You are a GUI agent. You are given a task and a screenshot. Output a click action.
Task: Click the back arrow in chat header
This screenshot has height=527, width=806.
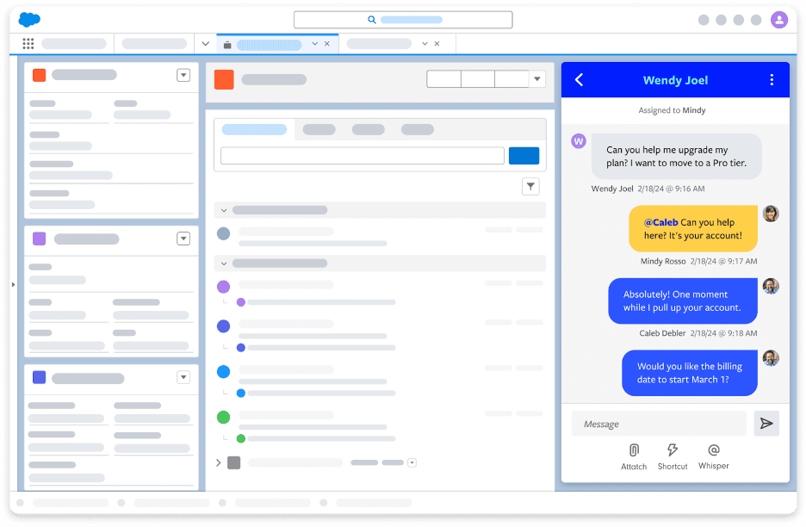pos(579,80)
